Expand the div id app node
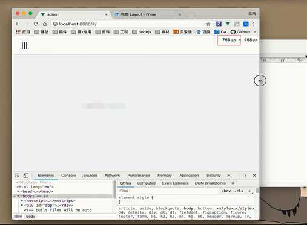The height and width of the screenshot is (225, 307). click(22, 205)
